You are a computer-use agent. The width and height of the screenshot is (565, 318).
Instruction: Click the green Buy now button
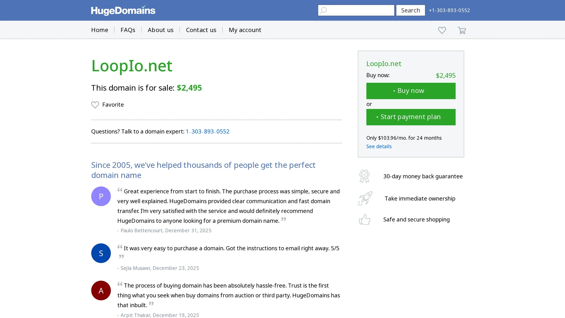tap(411, 91)
